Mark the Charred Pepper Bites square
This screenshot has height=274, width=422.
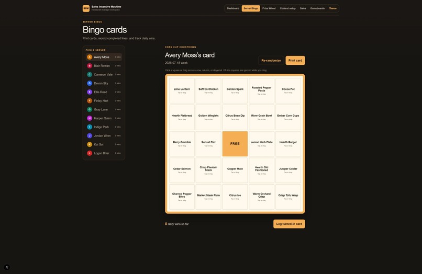pyautogui.click(x=182, y=197)
